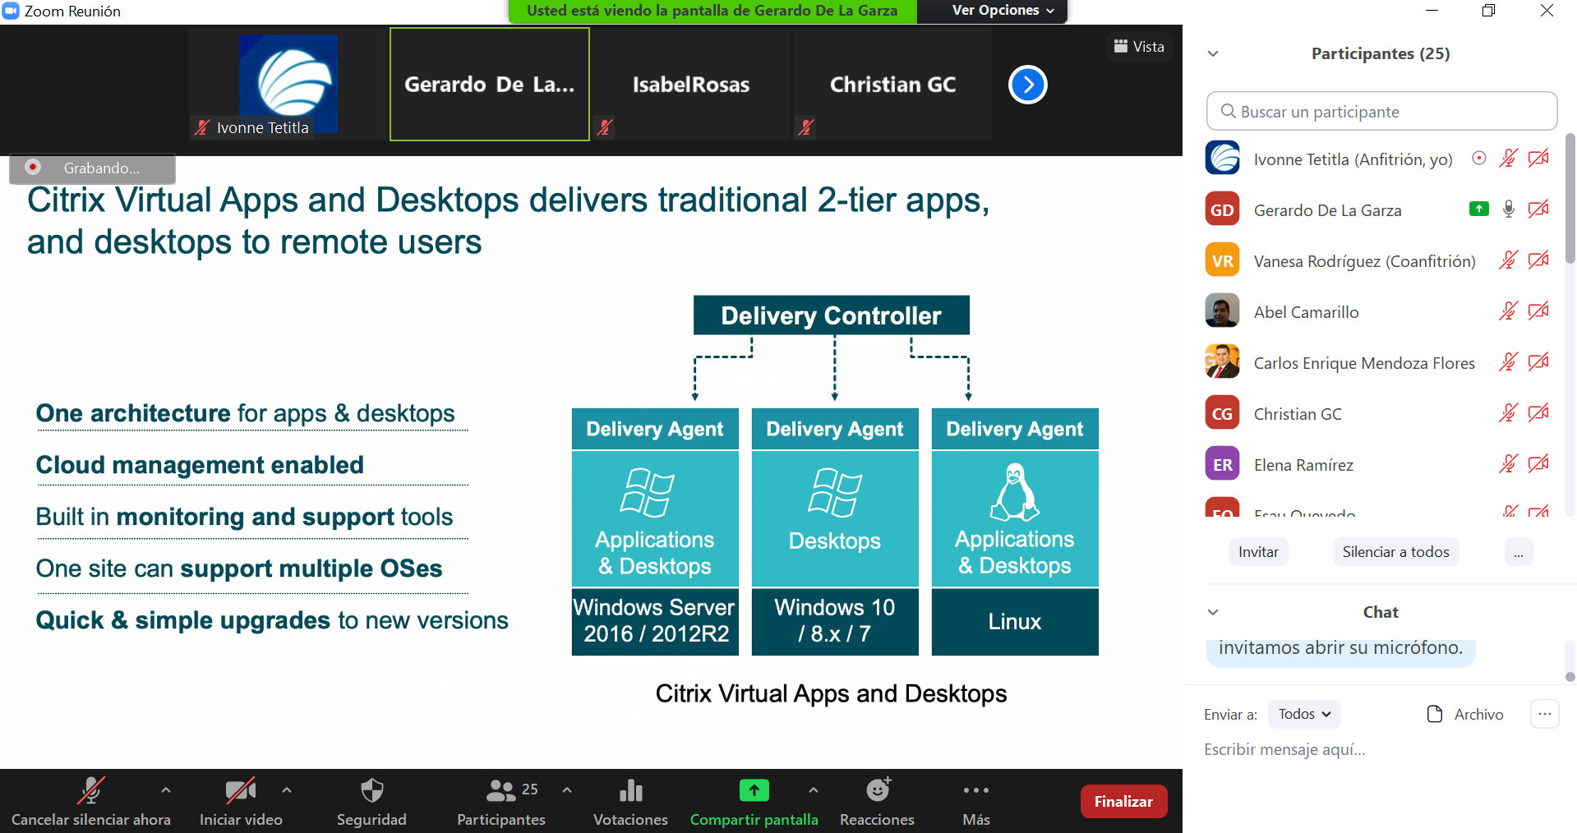End the meeting with Finalizar
The height and width of the screenshot is (833, 1577).
pyautogui.click(x=1123, y=802)
